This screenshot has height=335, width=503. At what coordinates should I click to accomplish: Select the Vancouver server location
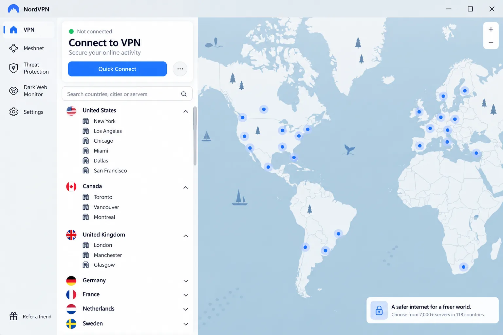[106, 207]
